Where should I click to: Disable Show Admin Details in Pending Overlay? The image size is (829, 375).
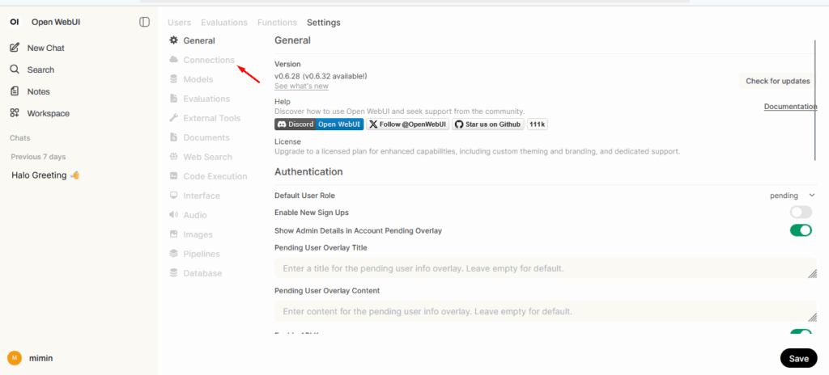[801, 230]
